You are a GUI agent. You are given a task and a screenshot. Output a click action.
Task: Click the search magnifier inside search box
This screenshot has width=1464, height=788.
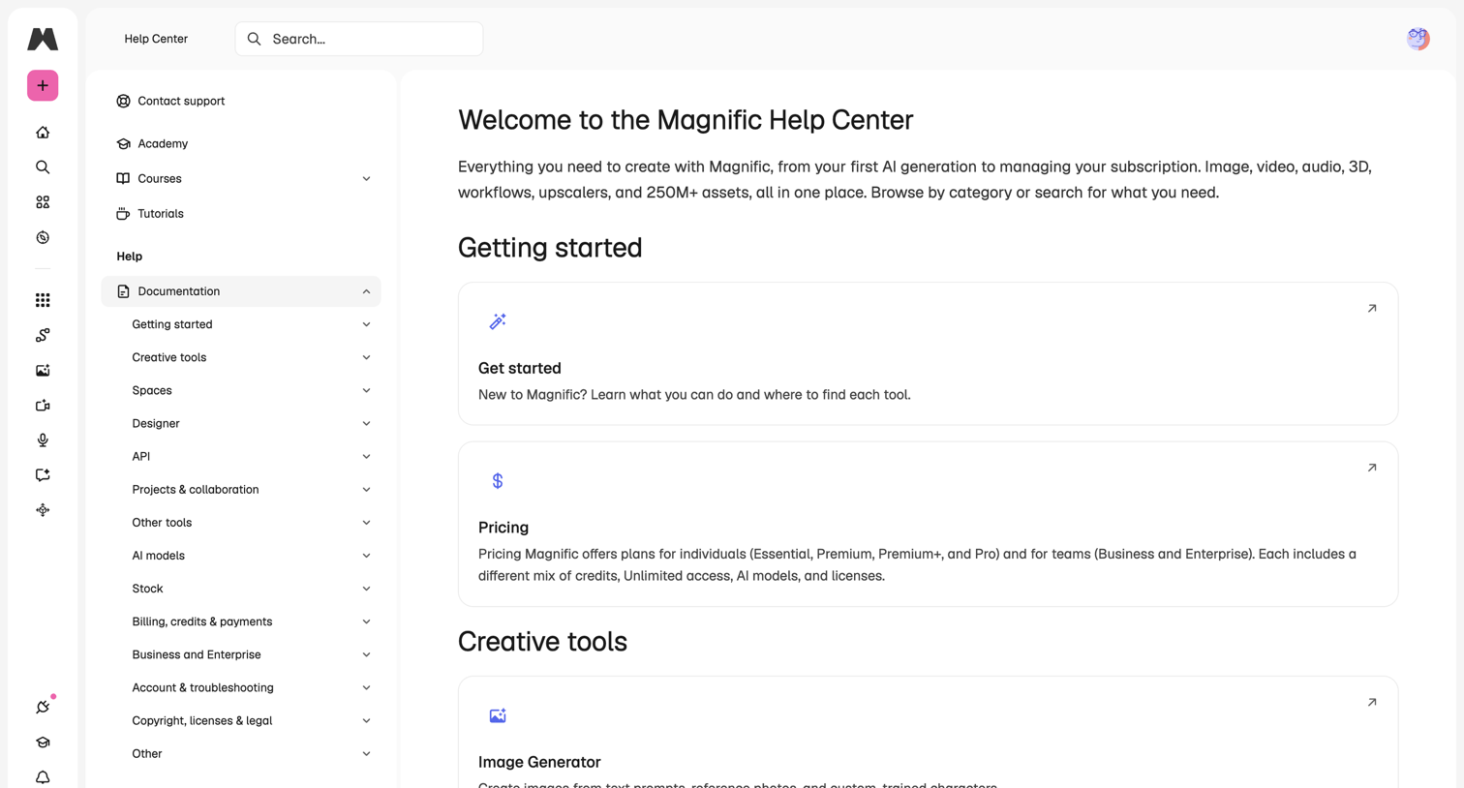pos(254,39)
